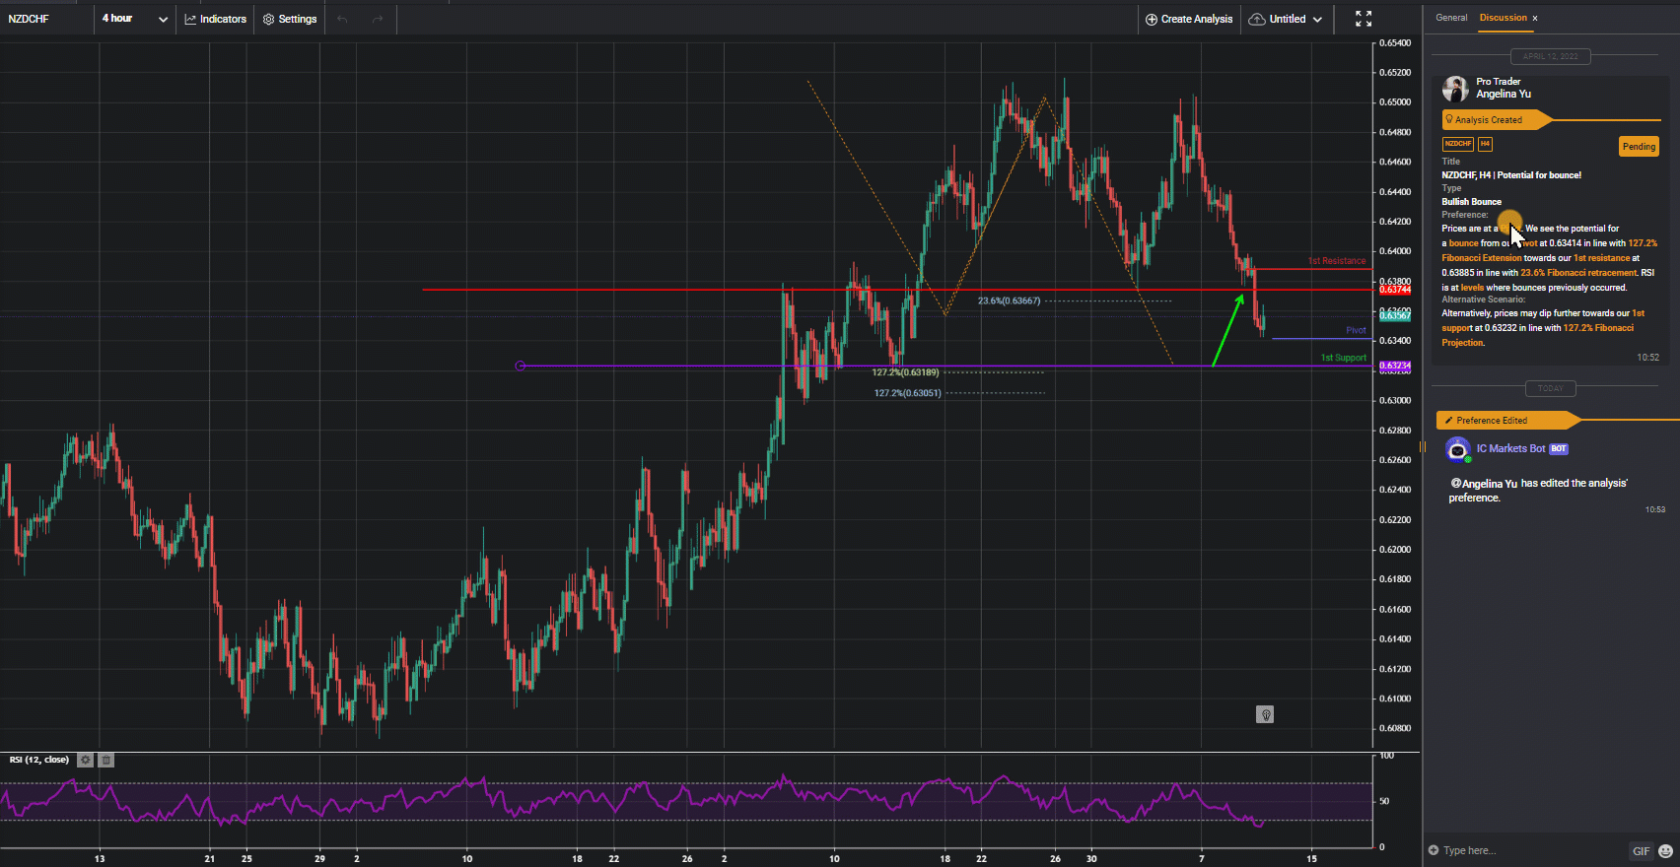
Task: Delete the RSI indicator with trash icon
Action: (106, 760)
